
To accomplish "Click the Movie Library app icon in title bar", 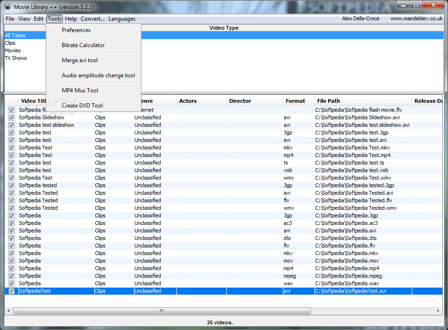I will coord(8,7).
